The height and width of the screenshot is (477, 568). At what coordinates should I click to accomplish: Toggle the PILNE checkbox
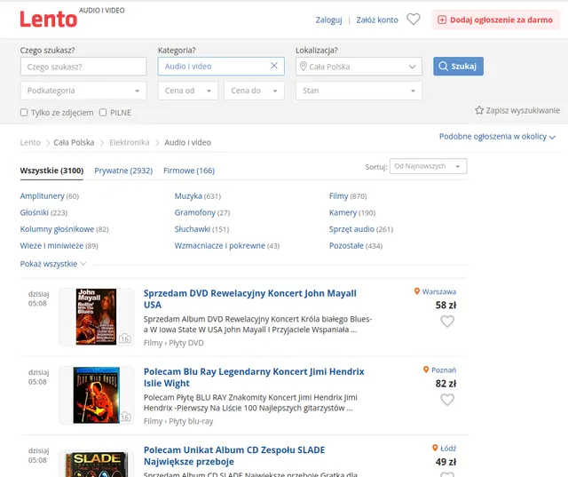(x=103, y=113)
